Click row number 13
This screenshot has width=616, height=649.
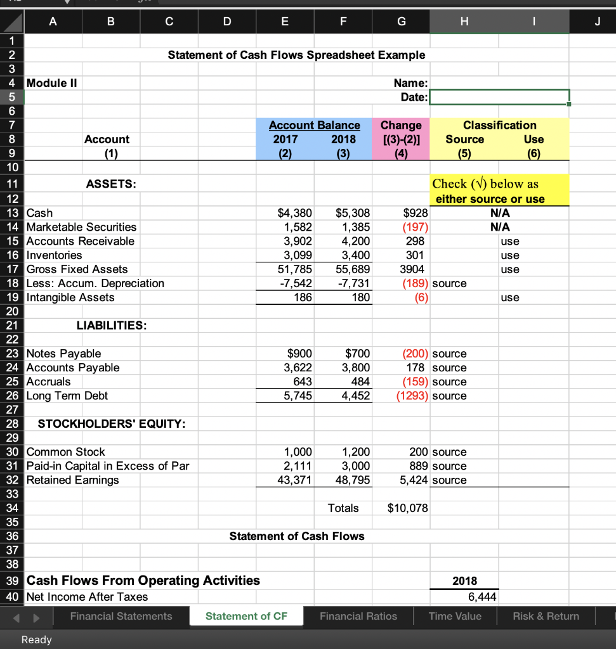(x=11, y=213)
